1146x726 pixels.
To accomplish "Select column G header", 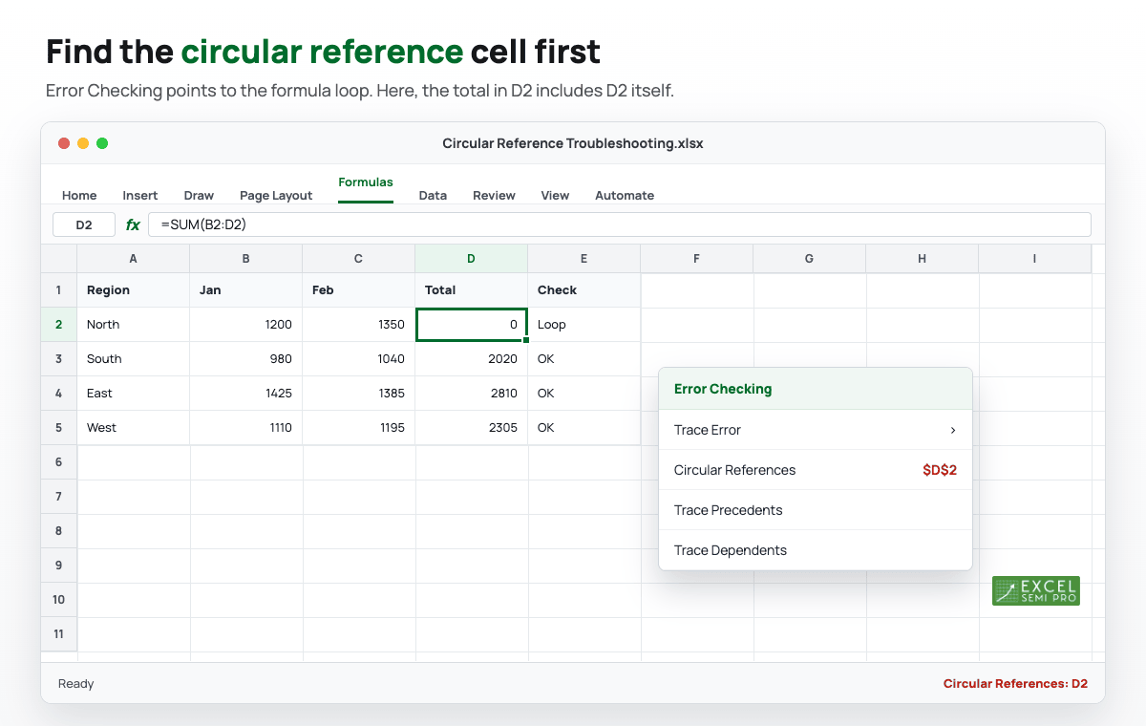I will pyautogui.click(x=809, y=258).
